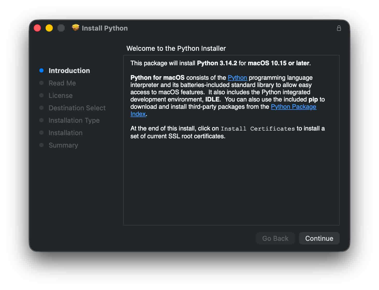Click the Install Python window title
Viewport: 379px width, 290px height.
click(105, 28)
